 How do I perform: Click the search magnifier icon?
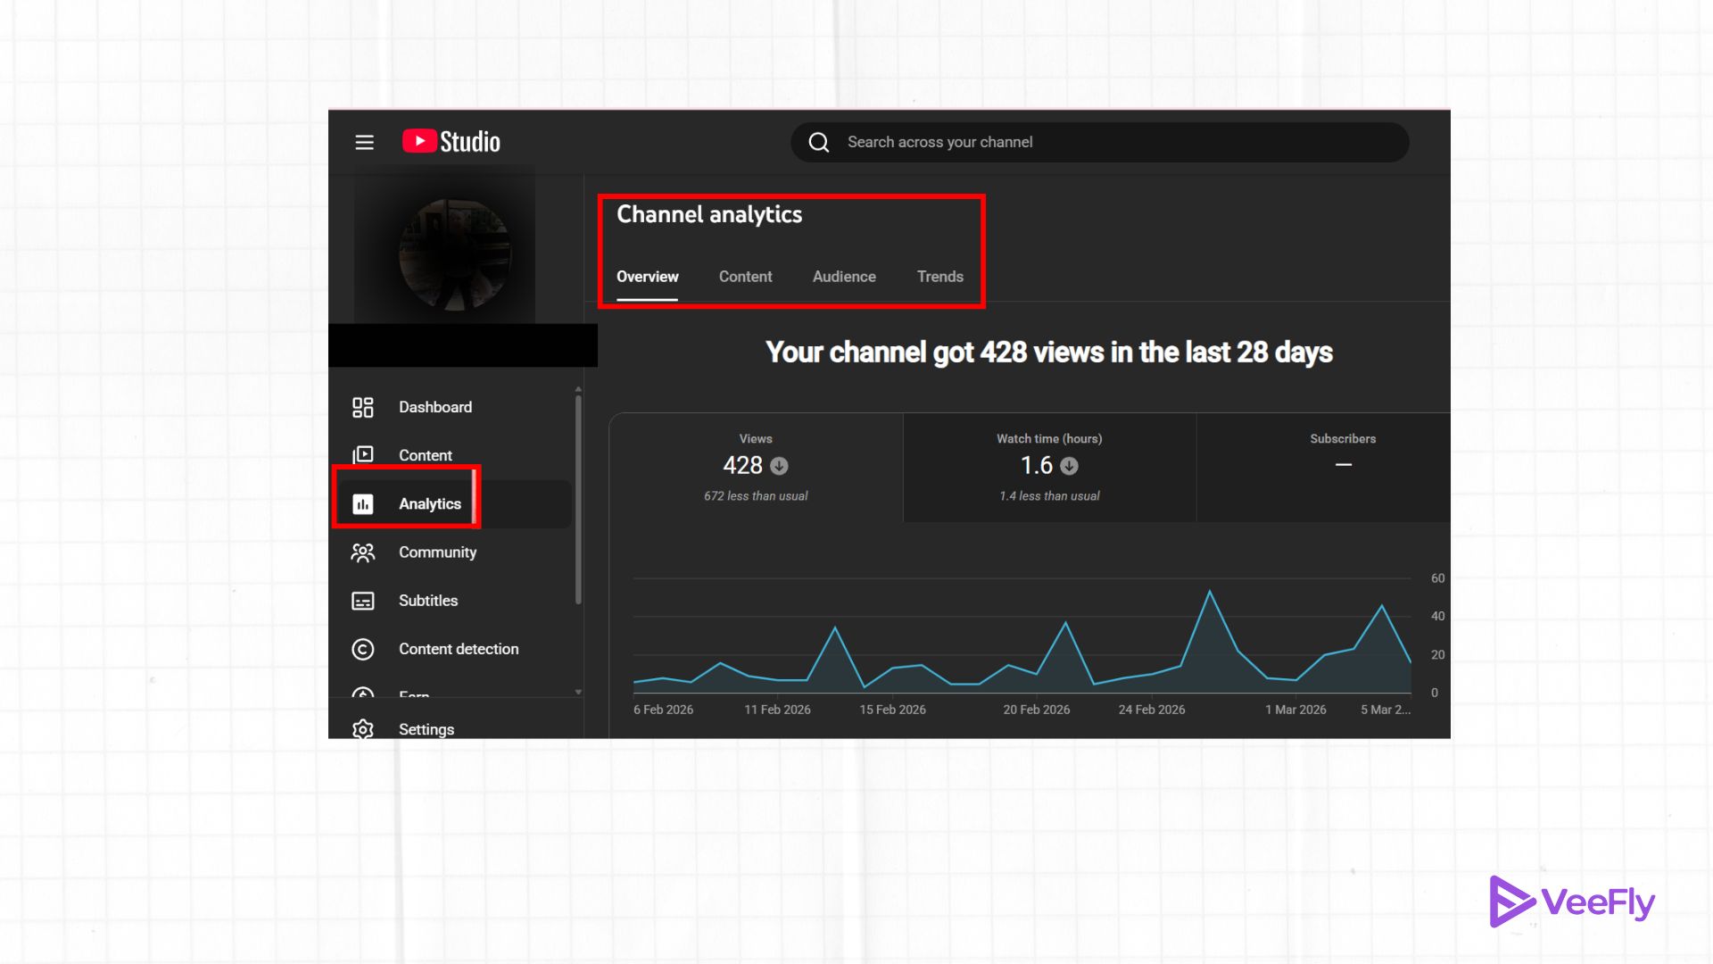(x=818, y=142)
